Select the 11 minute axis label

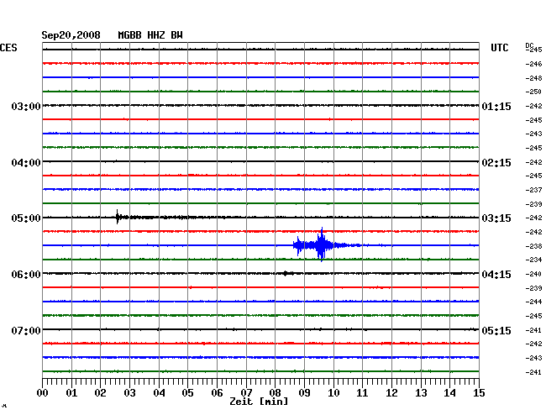click(x=362, y=393)
